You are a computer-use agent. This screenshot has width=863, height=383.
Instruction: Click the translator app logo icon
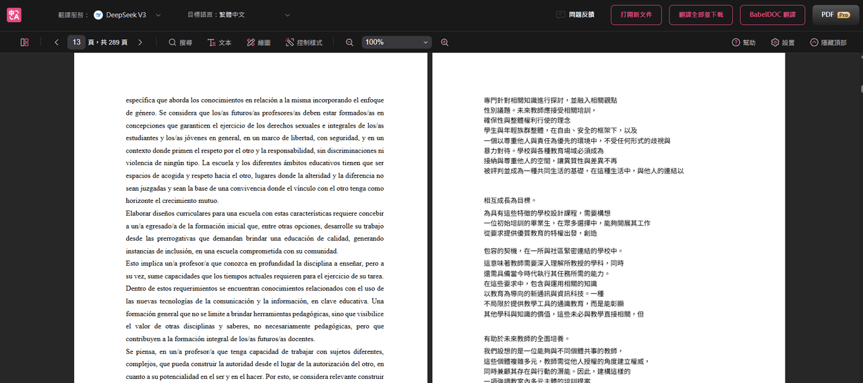pos(13,15)
